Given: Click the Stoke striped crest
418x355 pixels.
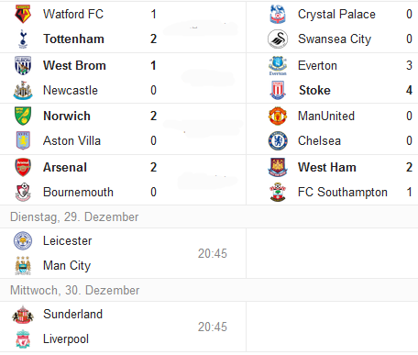Looking at the screenshot, I should tap(278, 90).
